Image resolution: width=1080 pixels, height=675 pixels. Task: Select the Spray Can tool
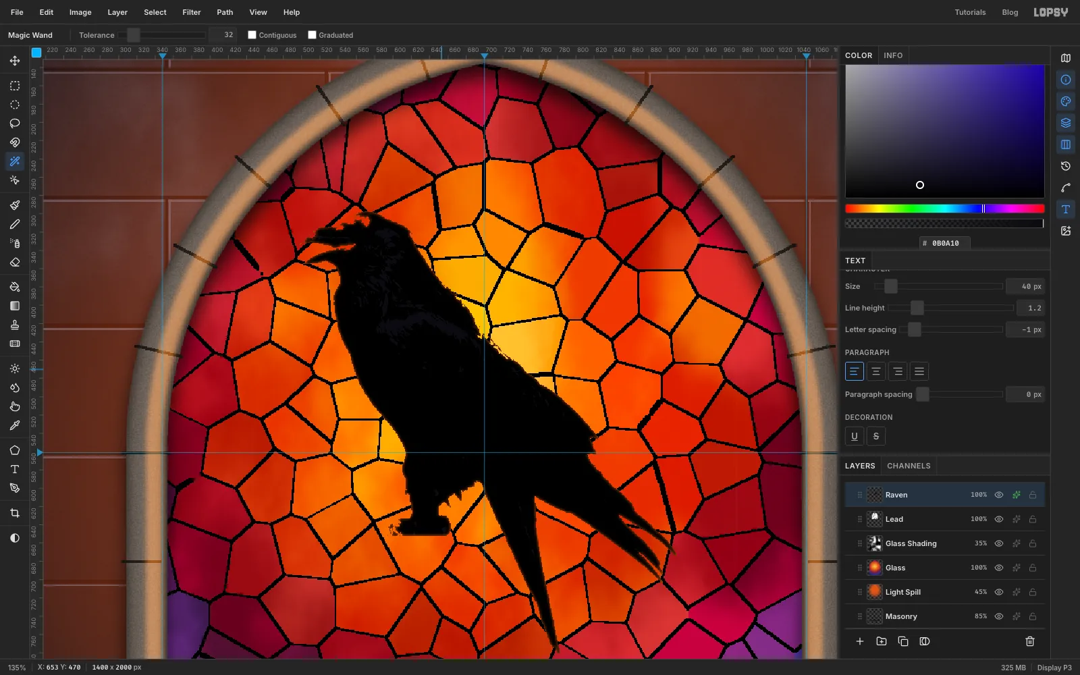(15, 243)
